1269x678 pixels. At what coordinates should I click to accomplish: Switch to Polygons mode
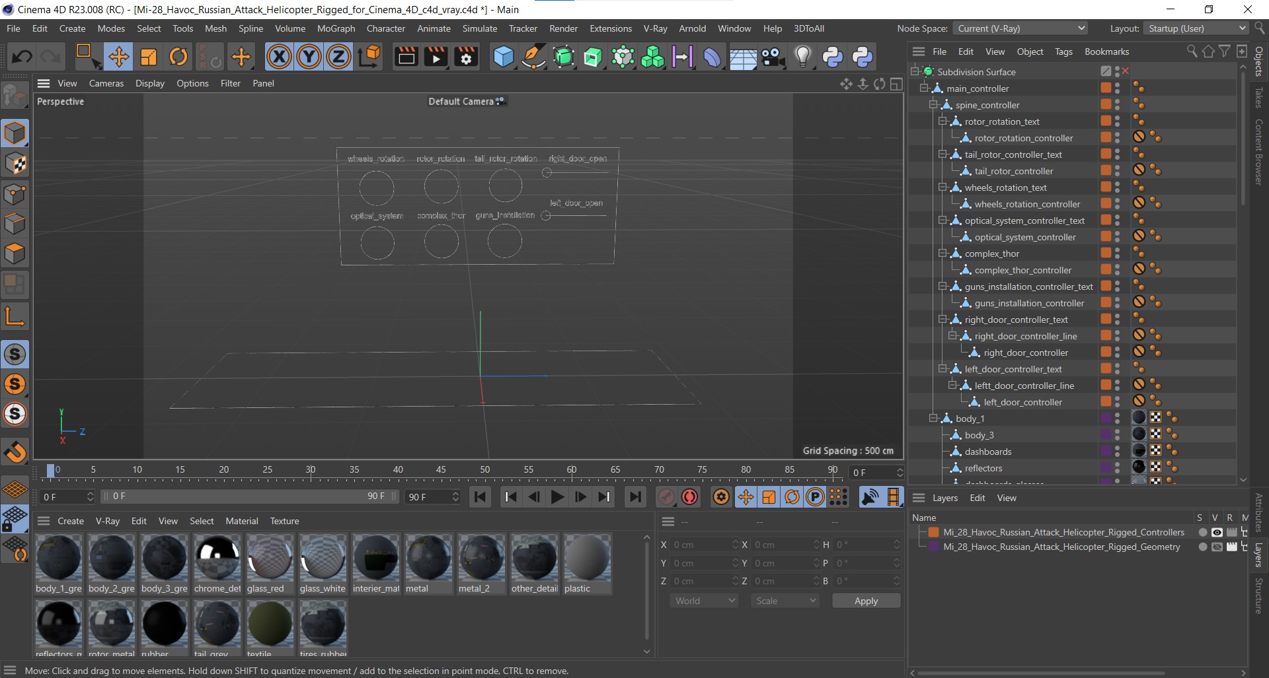coord(15,254)
